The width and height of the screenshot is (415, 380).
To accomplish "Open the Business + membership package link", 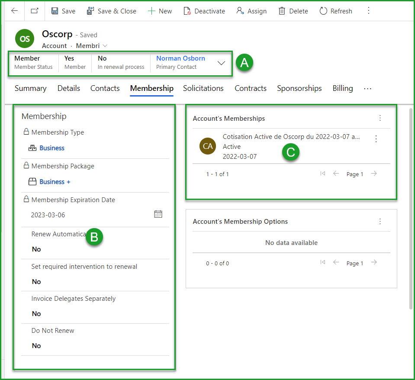I will tap(55, 182).
